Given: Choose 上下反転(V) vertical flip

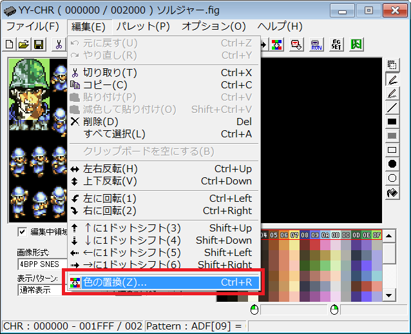Looking at the screenshot, I should click(x=164, y=181).
